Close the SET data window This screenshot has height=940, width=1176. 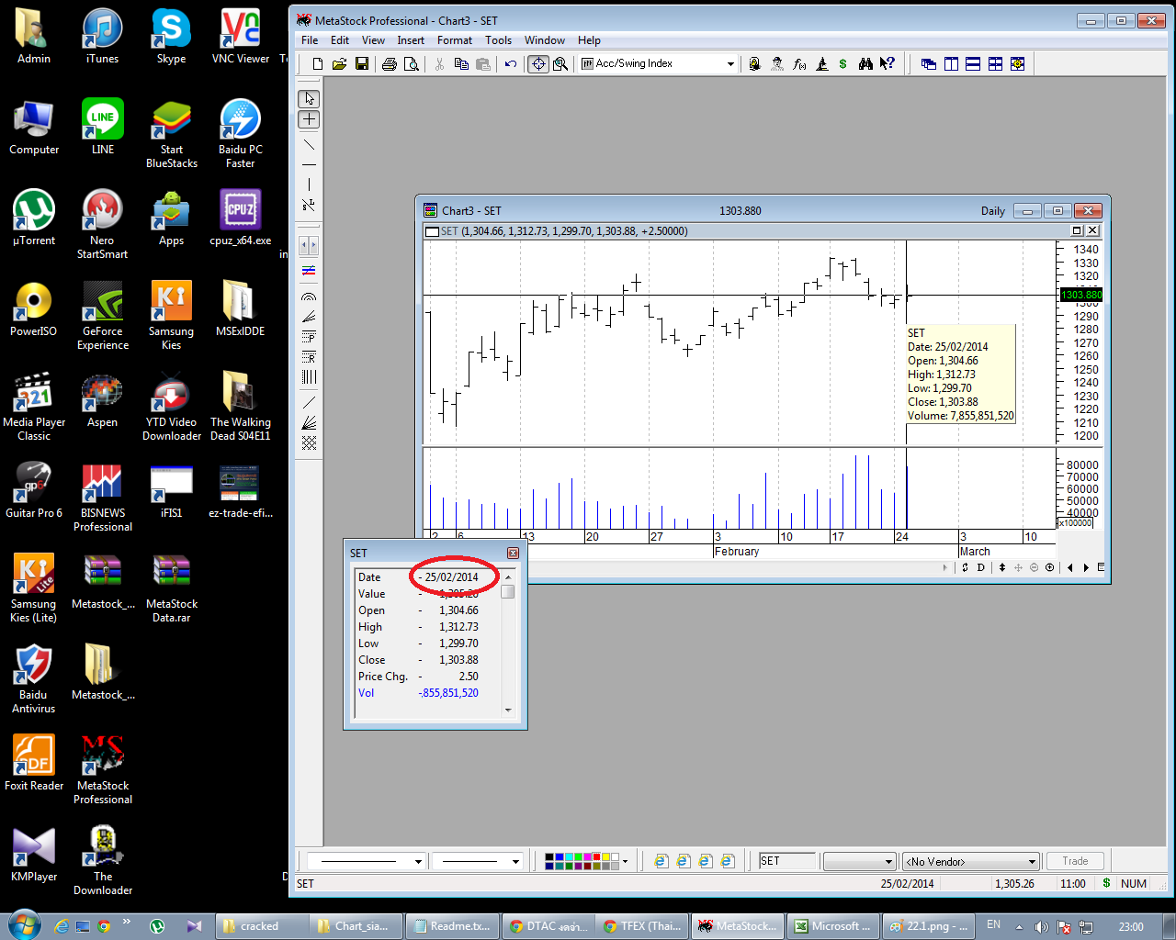[x=514, y=553]
